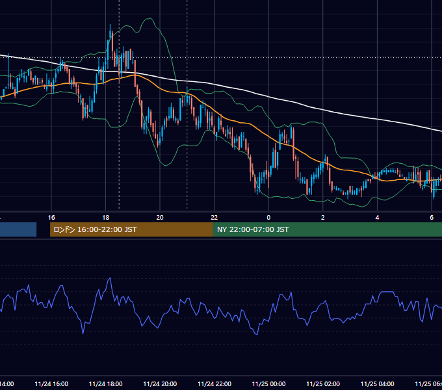This screenshot has height=390, width=442.
Task: Click hour label 4 on price chart axis
Action: [377, 218]
